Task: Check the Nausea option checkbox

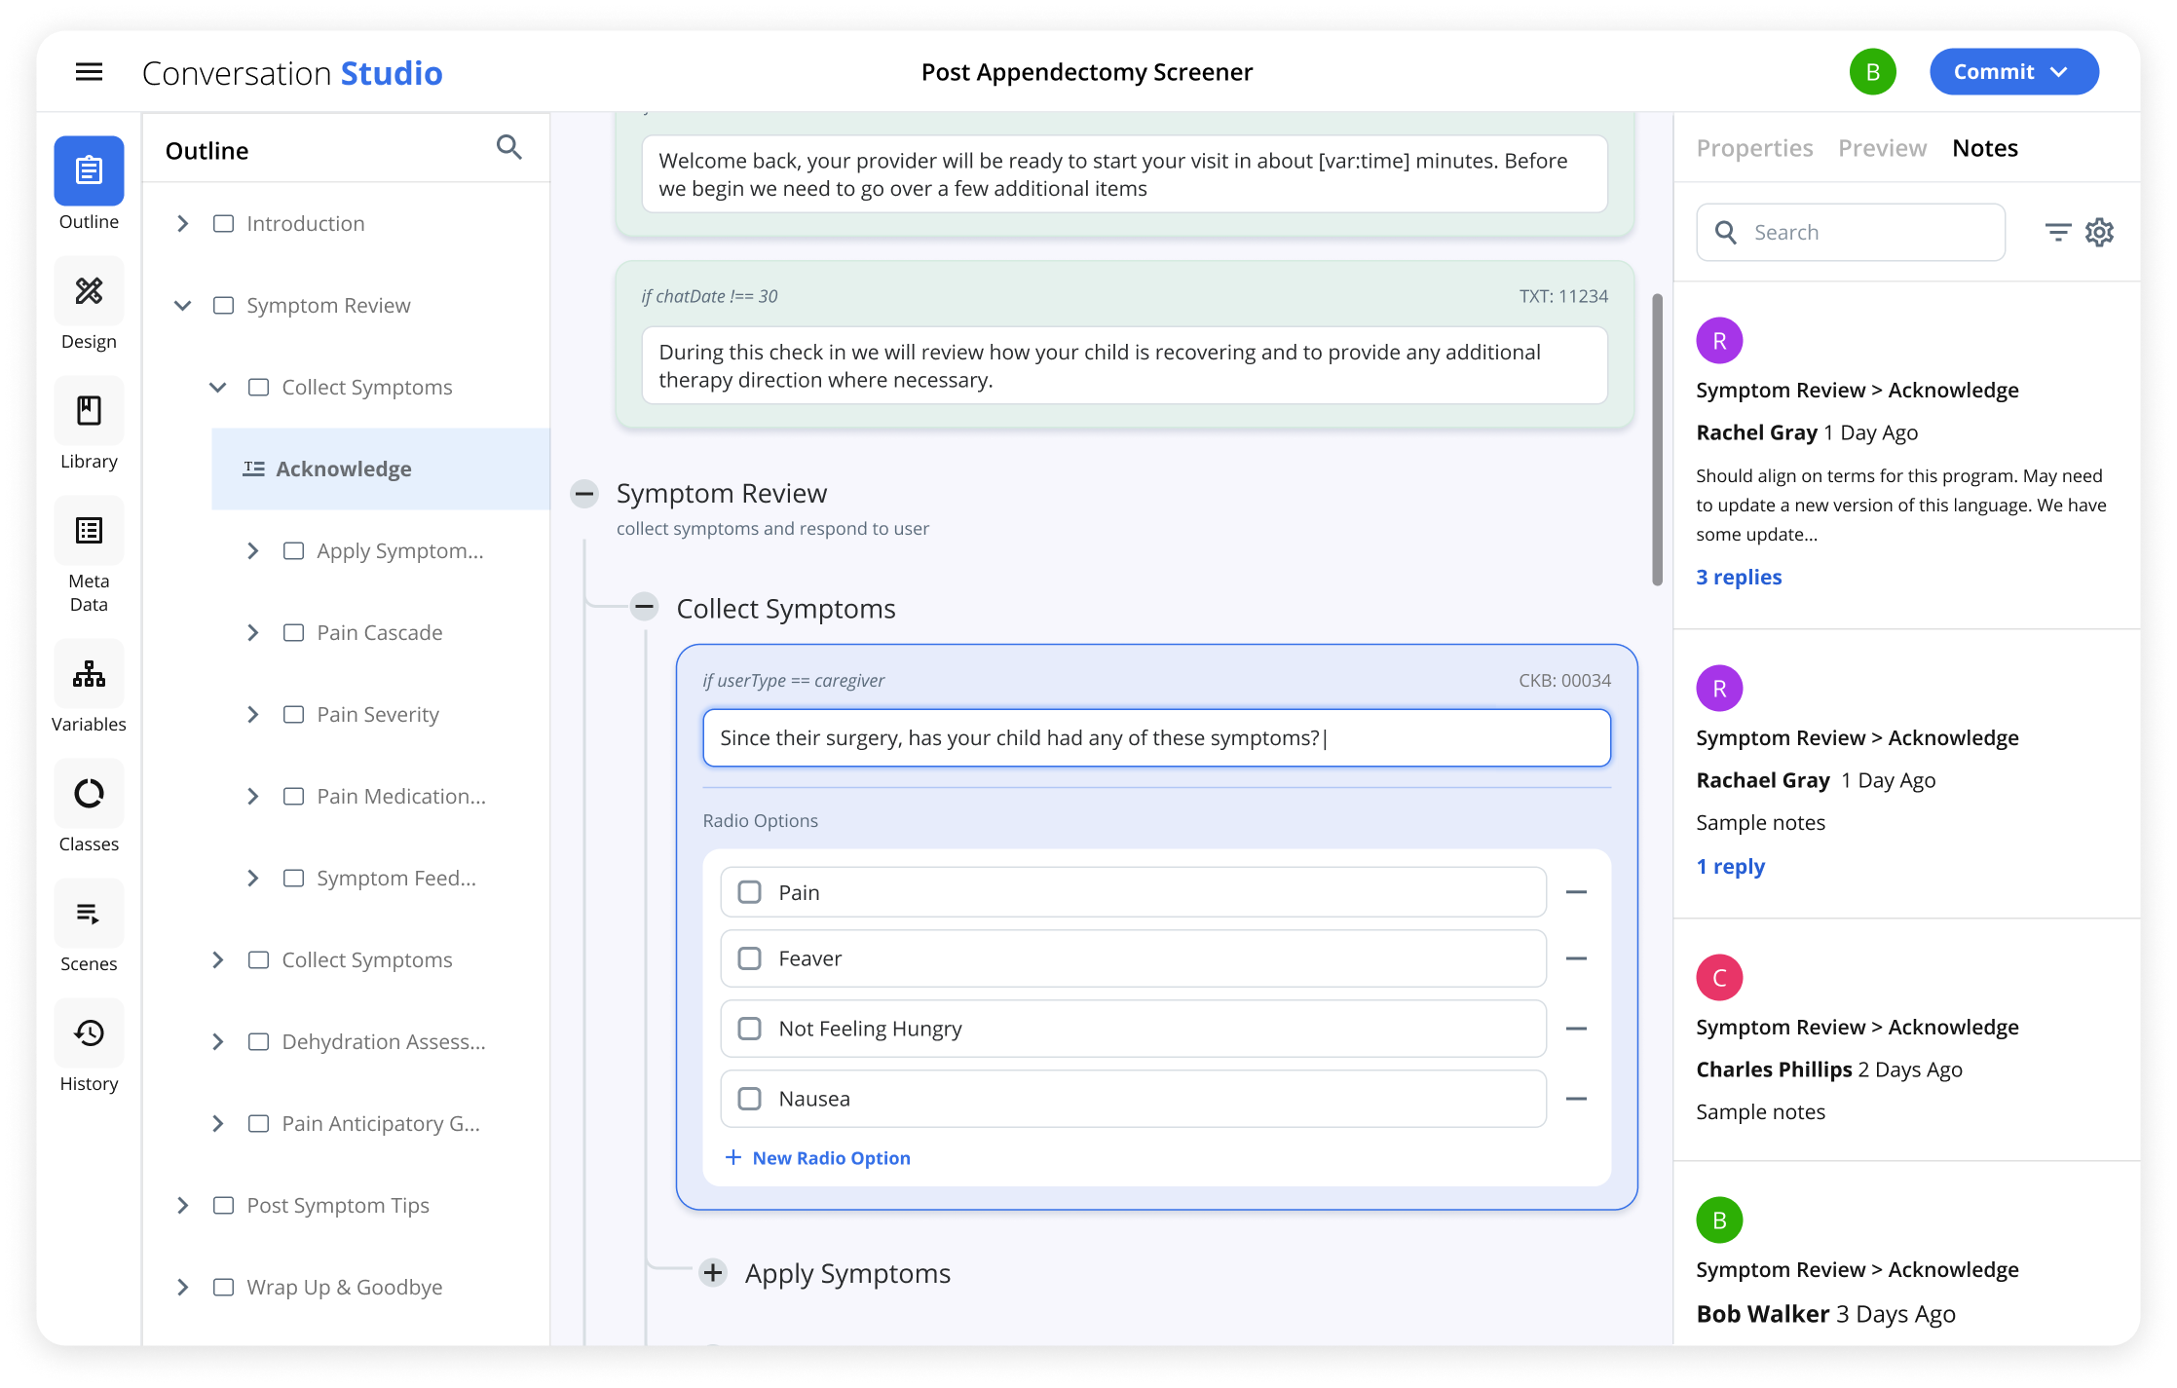Action: [749, 1099]
